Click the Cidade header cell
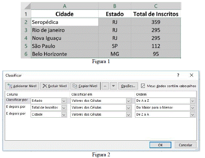The width and height of the screenshot is (205, 158). point(65,14)
